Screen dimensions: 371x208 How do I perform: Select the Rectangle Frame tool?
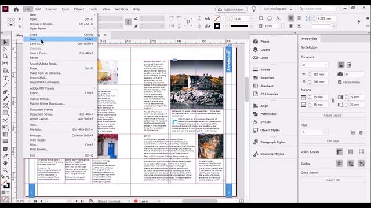(5, 106)
